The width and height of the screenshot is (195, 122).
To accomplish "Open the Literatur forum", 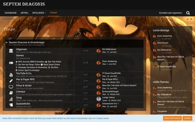I will pos(20,92).
